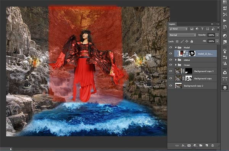Filter layers by adjustment layers icon
The width and height of the screenshot is (229, 151).
197,29
